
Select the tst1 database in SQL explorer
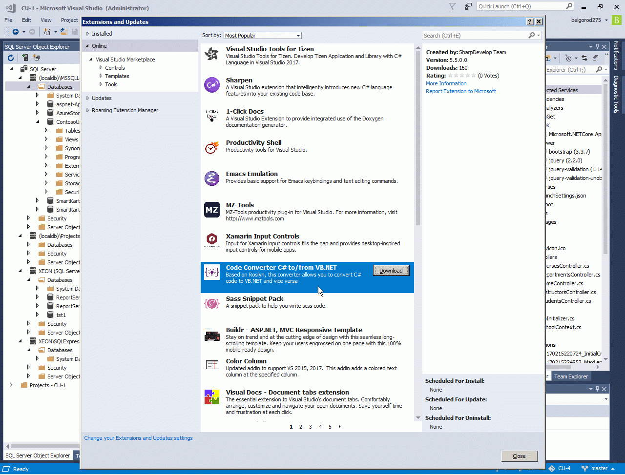61,315
